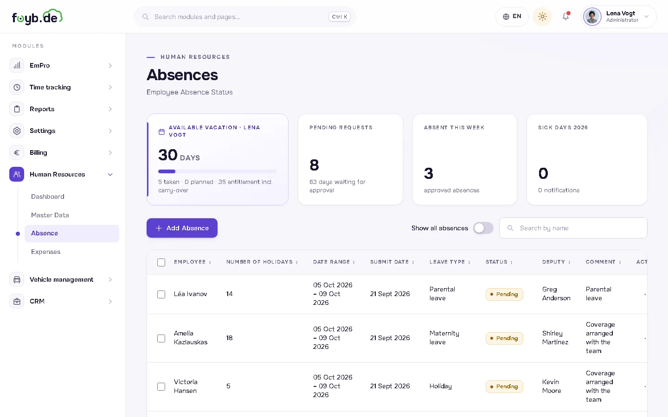Click the Reports clipboard icon
Viewport: 668px width, 417px height.
(x=17, y=109)
